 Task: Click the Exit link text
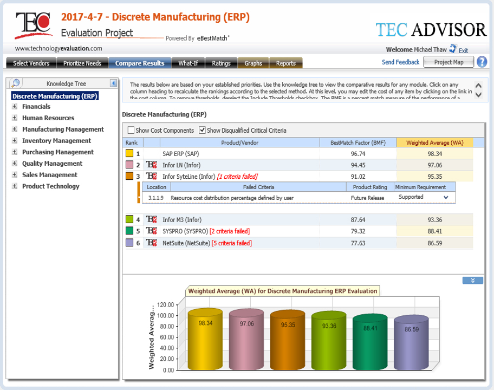[463, 50]
